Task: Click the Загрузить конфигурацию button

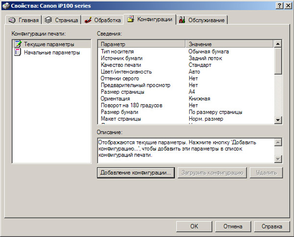Action: (212, 173)
